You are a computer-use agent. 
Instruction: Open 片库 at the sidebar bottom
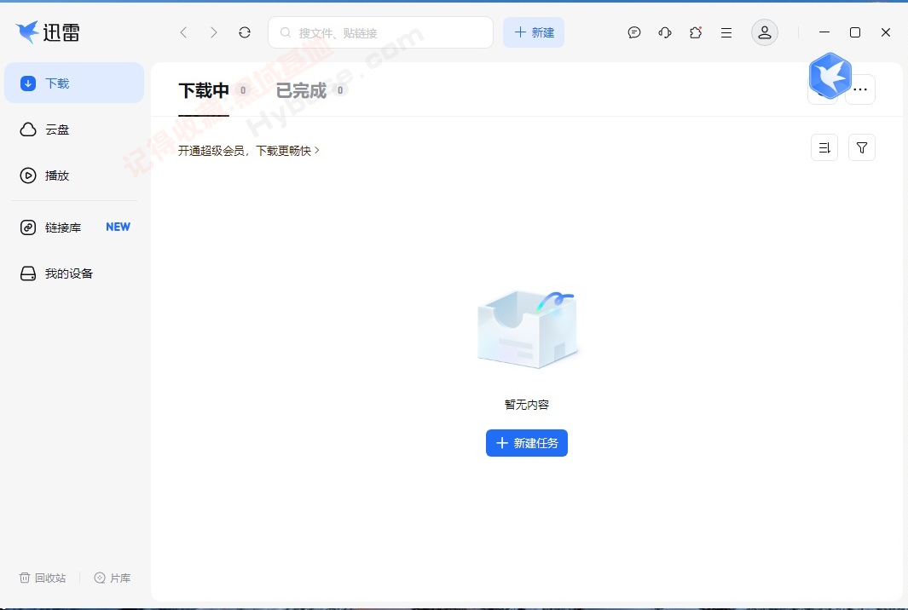click(x=113, y=578)
